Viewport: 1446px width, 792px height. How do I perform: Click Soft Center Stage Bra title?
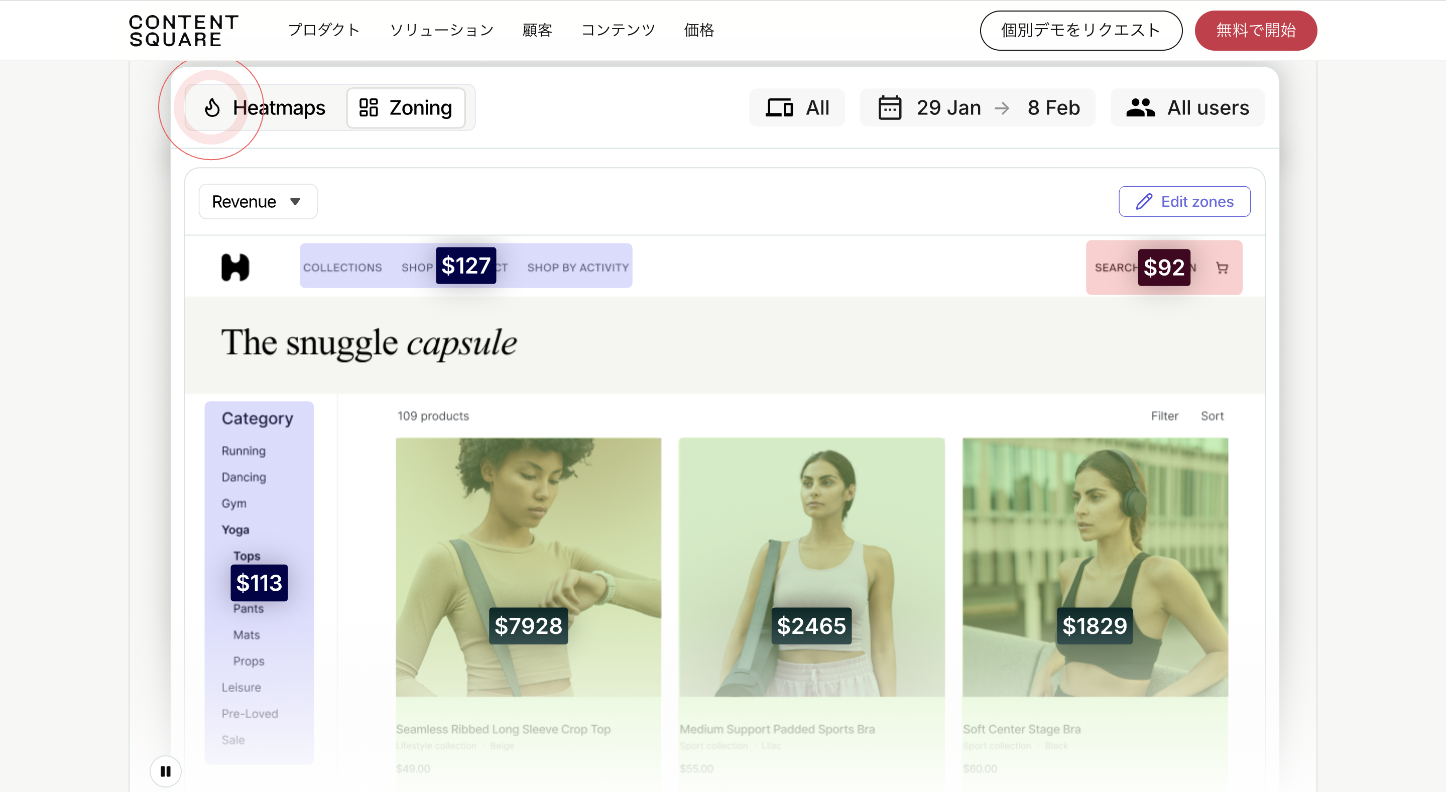pos(1022,729)
